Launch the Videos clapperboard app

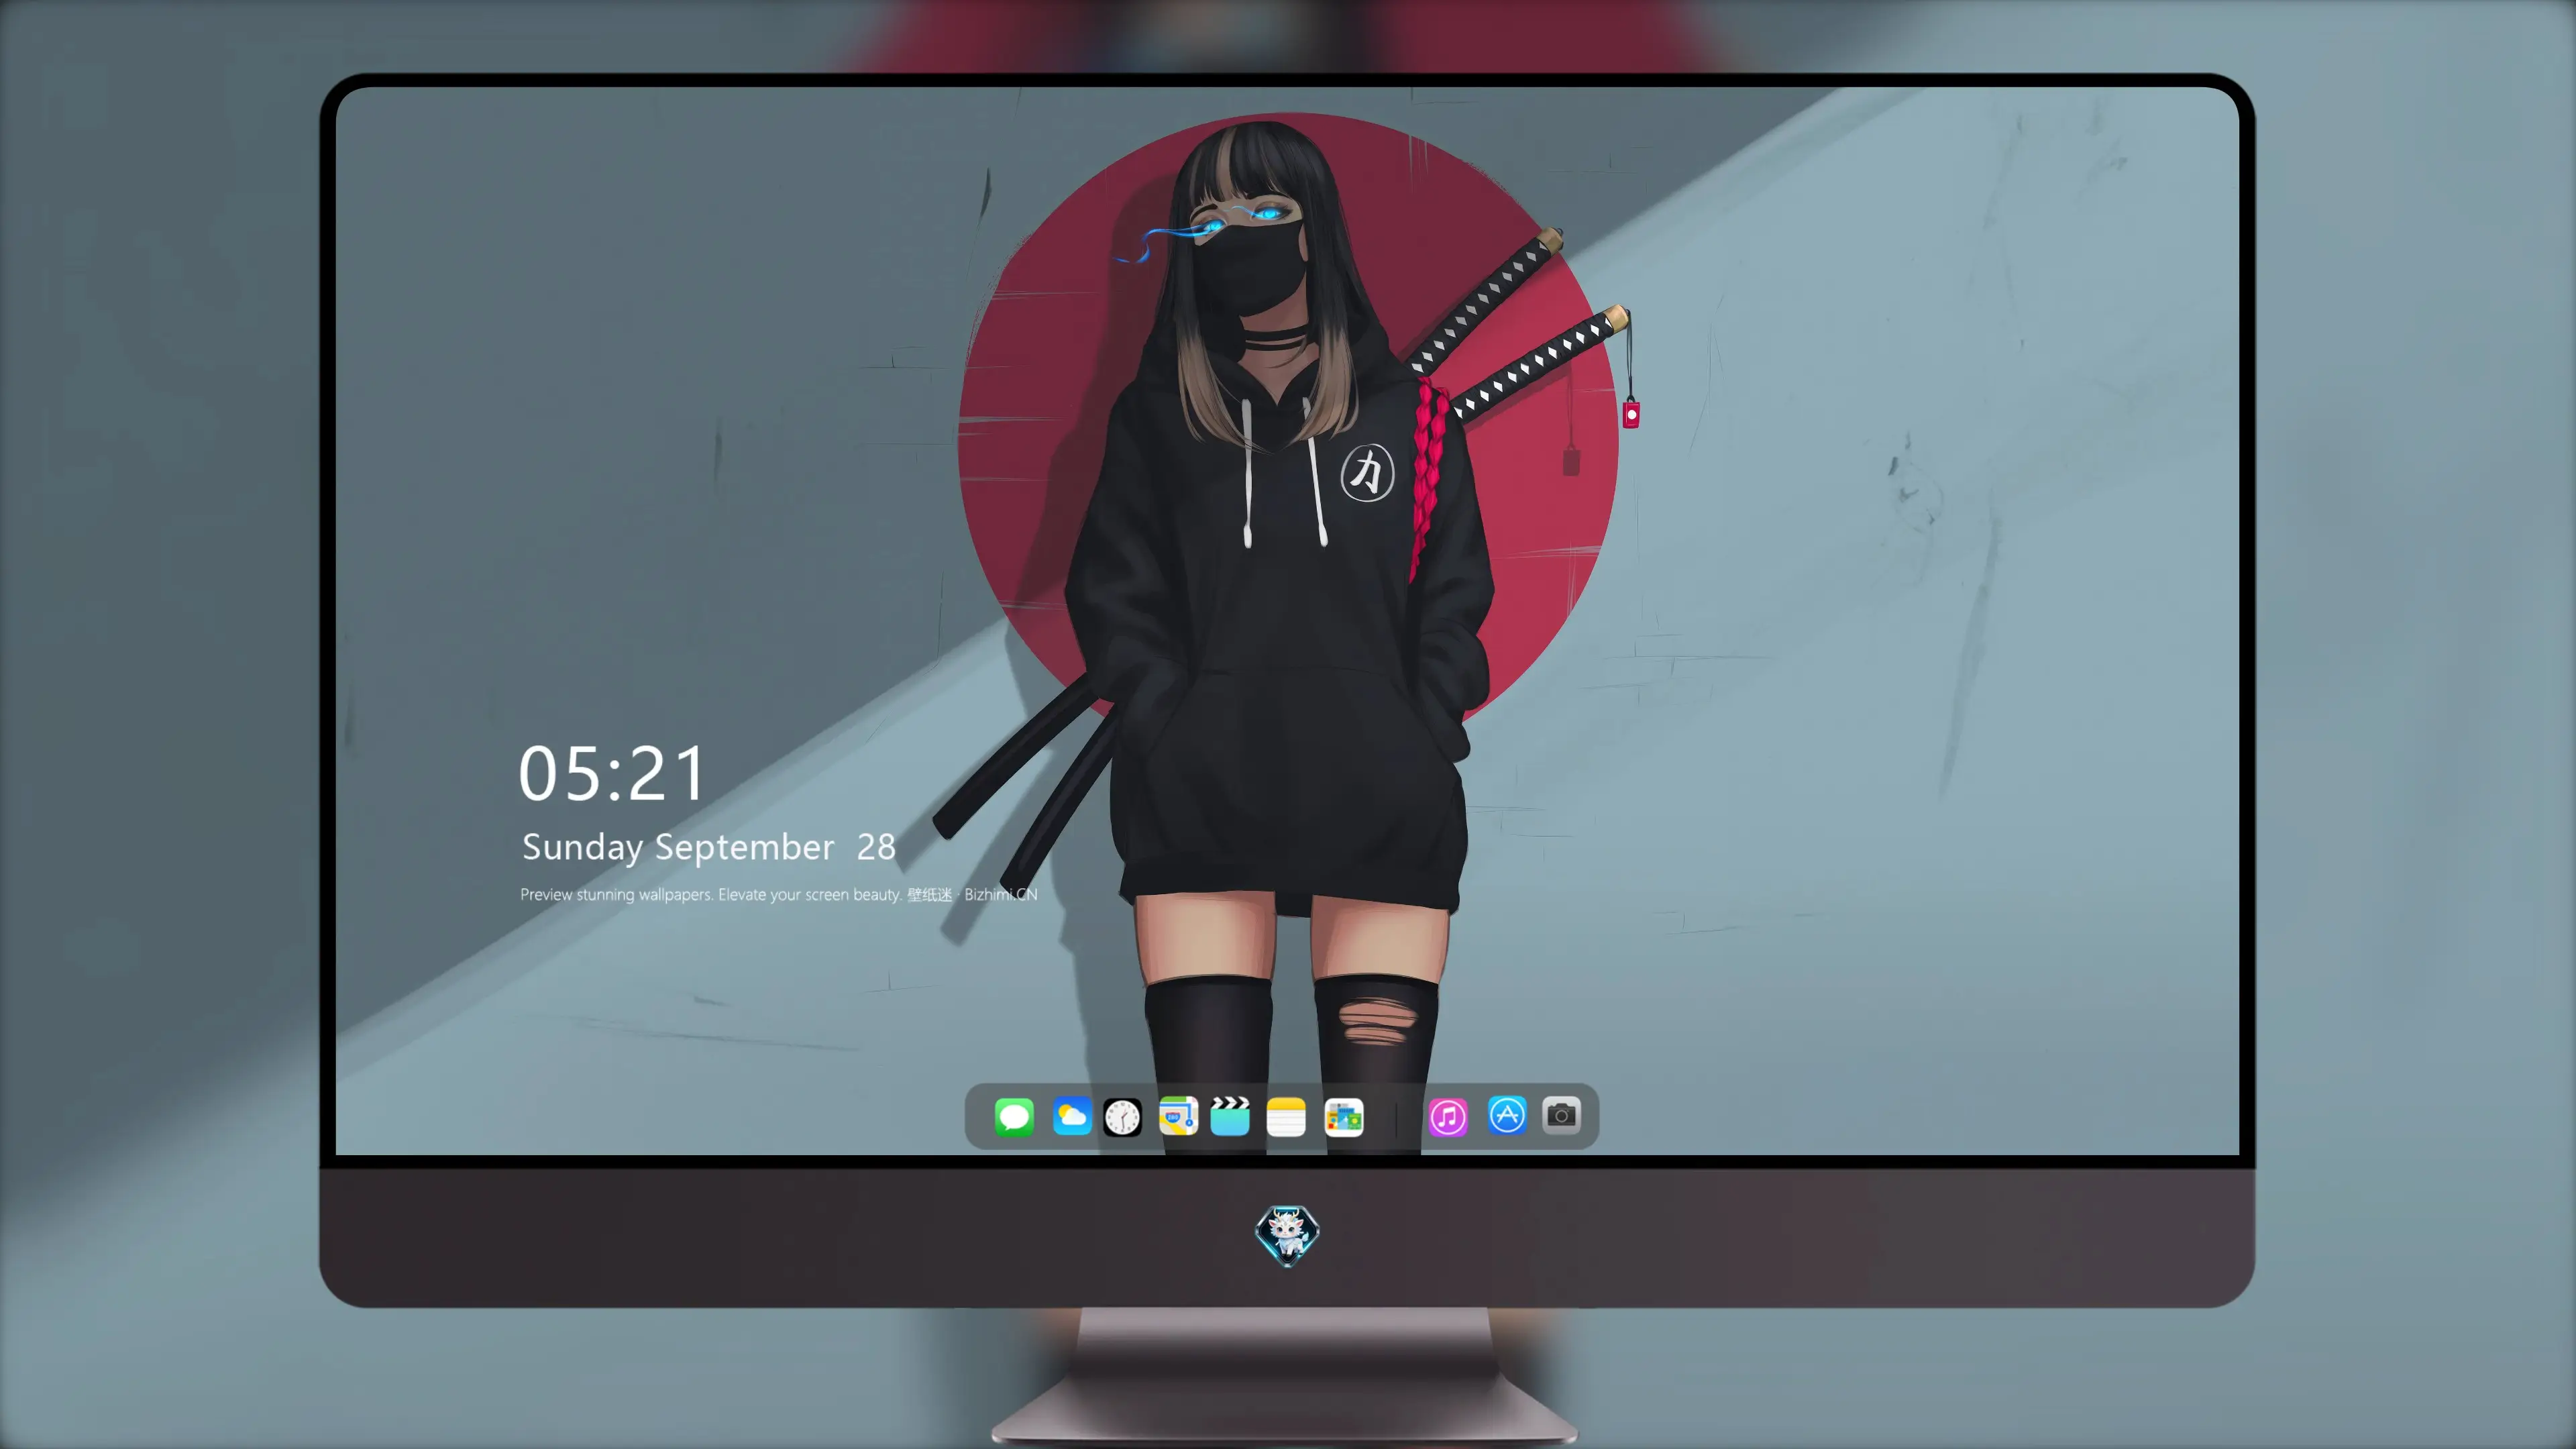tap(1230, 1116)
